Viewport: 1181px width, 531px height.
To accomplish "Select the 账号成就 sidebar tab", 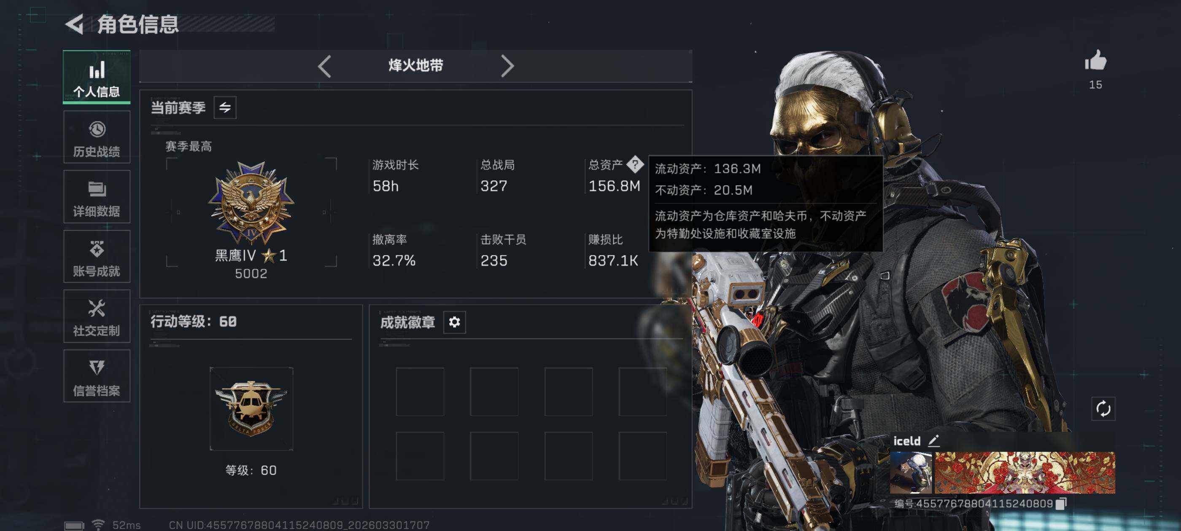I will (97, 257).
